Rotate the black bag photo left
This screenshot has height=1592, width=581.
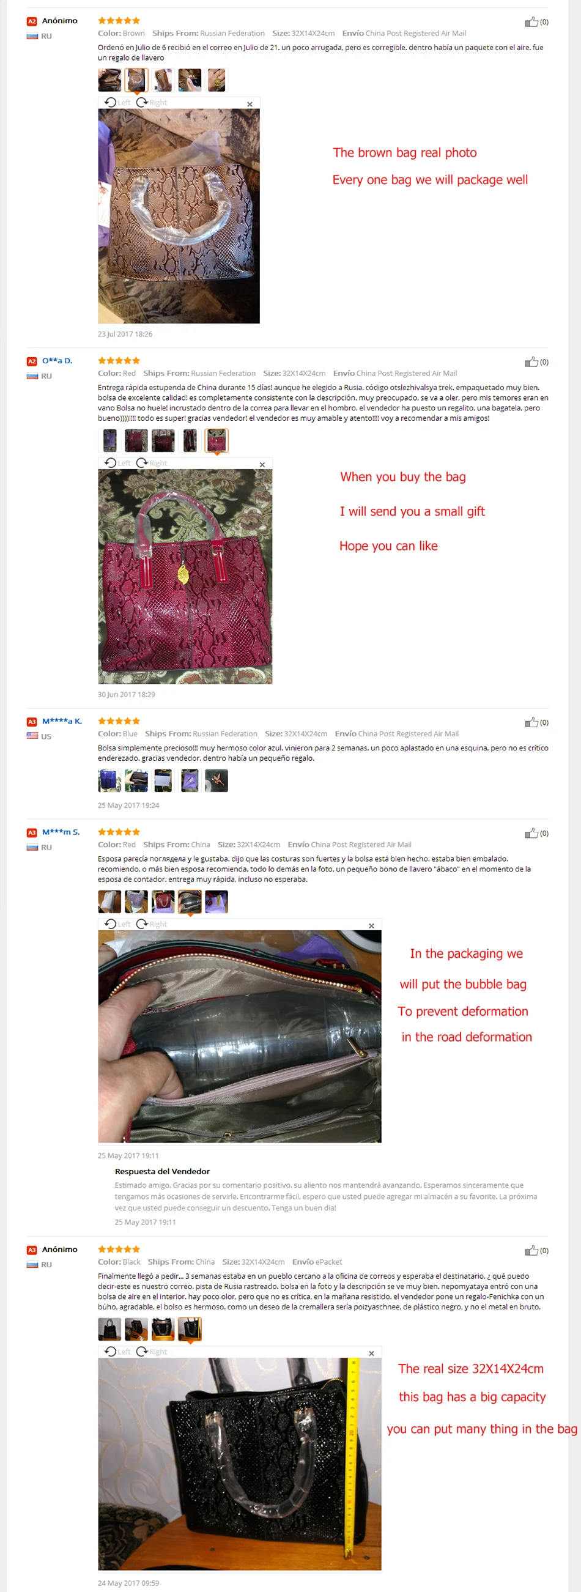[117, 1352]
